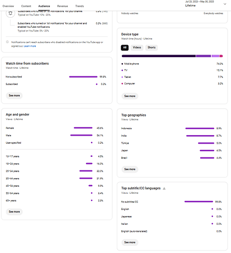Switch device type filter to Videos
The image size is (231, 253).
coord(137,48)
